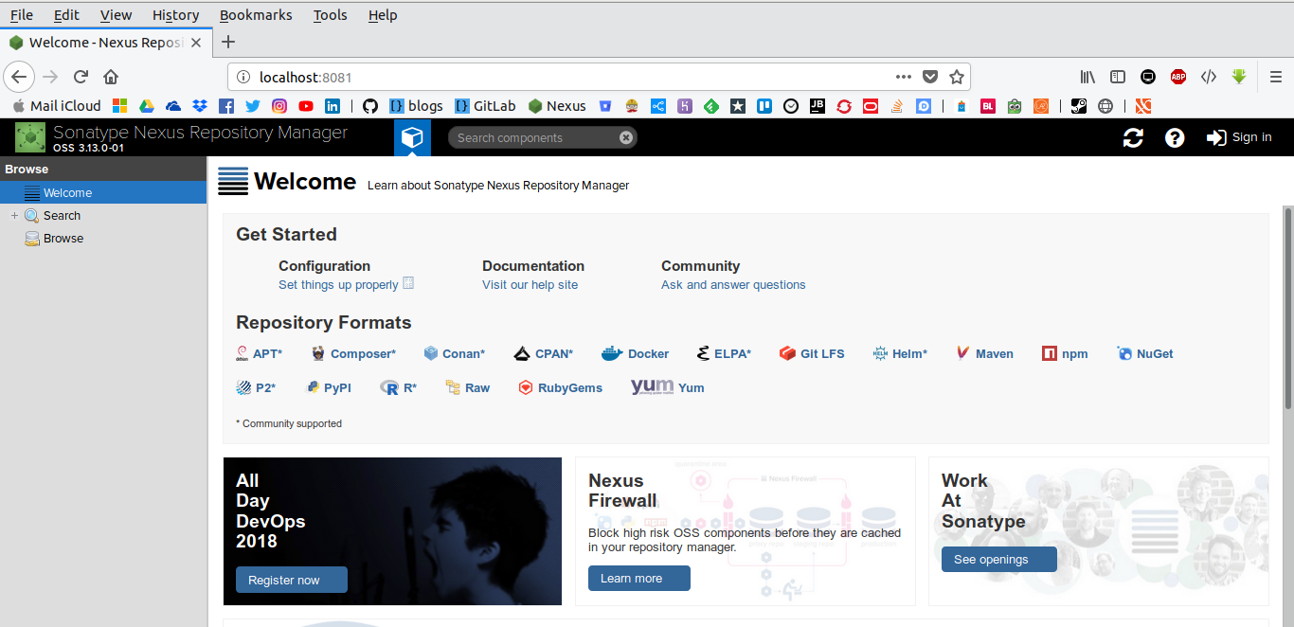Click the Raw repository format
The image size is (1294, 627).
468,388
